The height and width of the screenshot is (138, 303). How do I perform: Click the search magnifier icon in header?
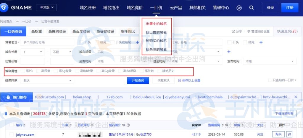[x=251, y=8]
